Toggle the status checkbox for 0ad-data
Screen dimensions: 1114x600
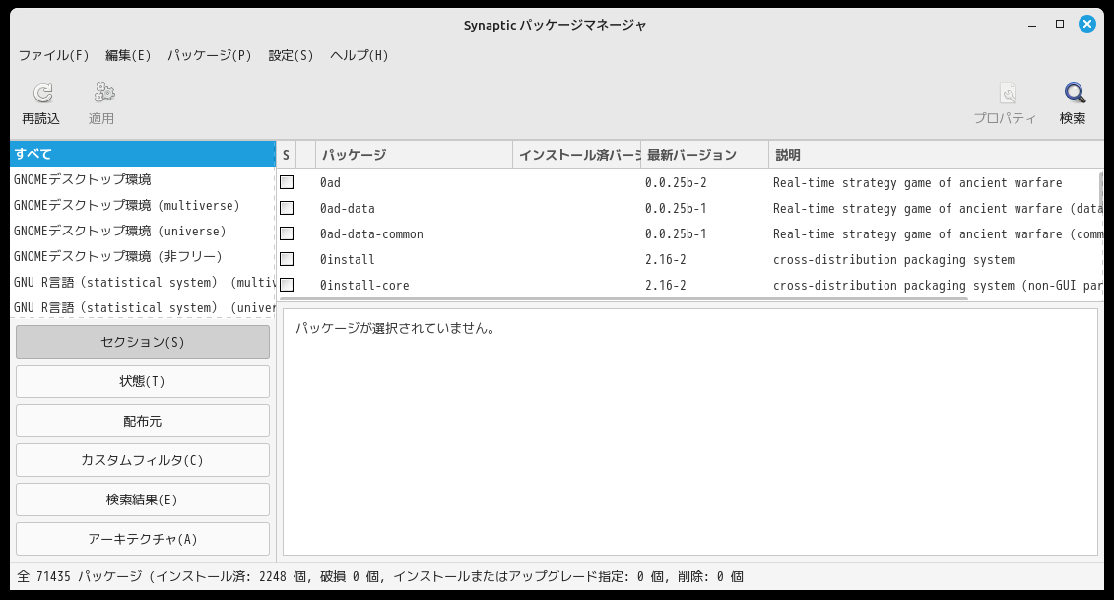click(x=287, y=208)
